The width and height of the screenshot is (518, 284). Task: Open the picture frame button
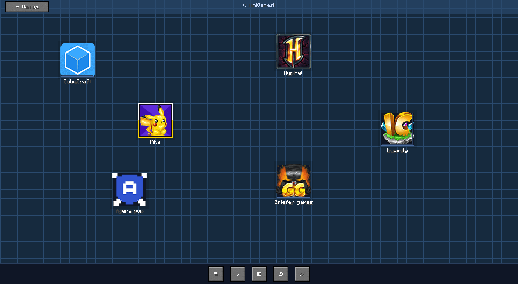[259, 274]
